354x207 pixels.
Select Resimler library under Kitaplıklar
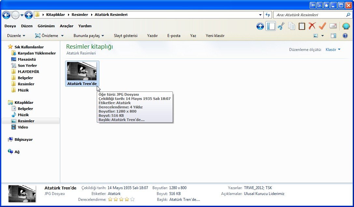point(31,121)
